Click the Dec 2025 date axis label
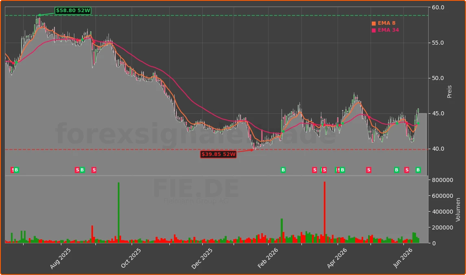 point(202,258)
